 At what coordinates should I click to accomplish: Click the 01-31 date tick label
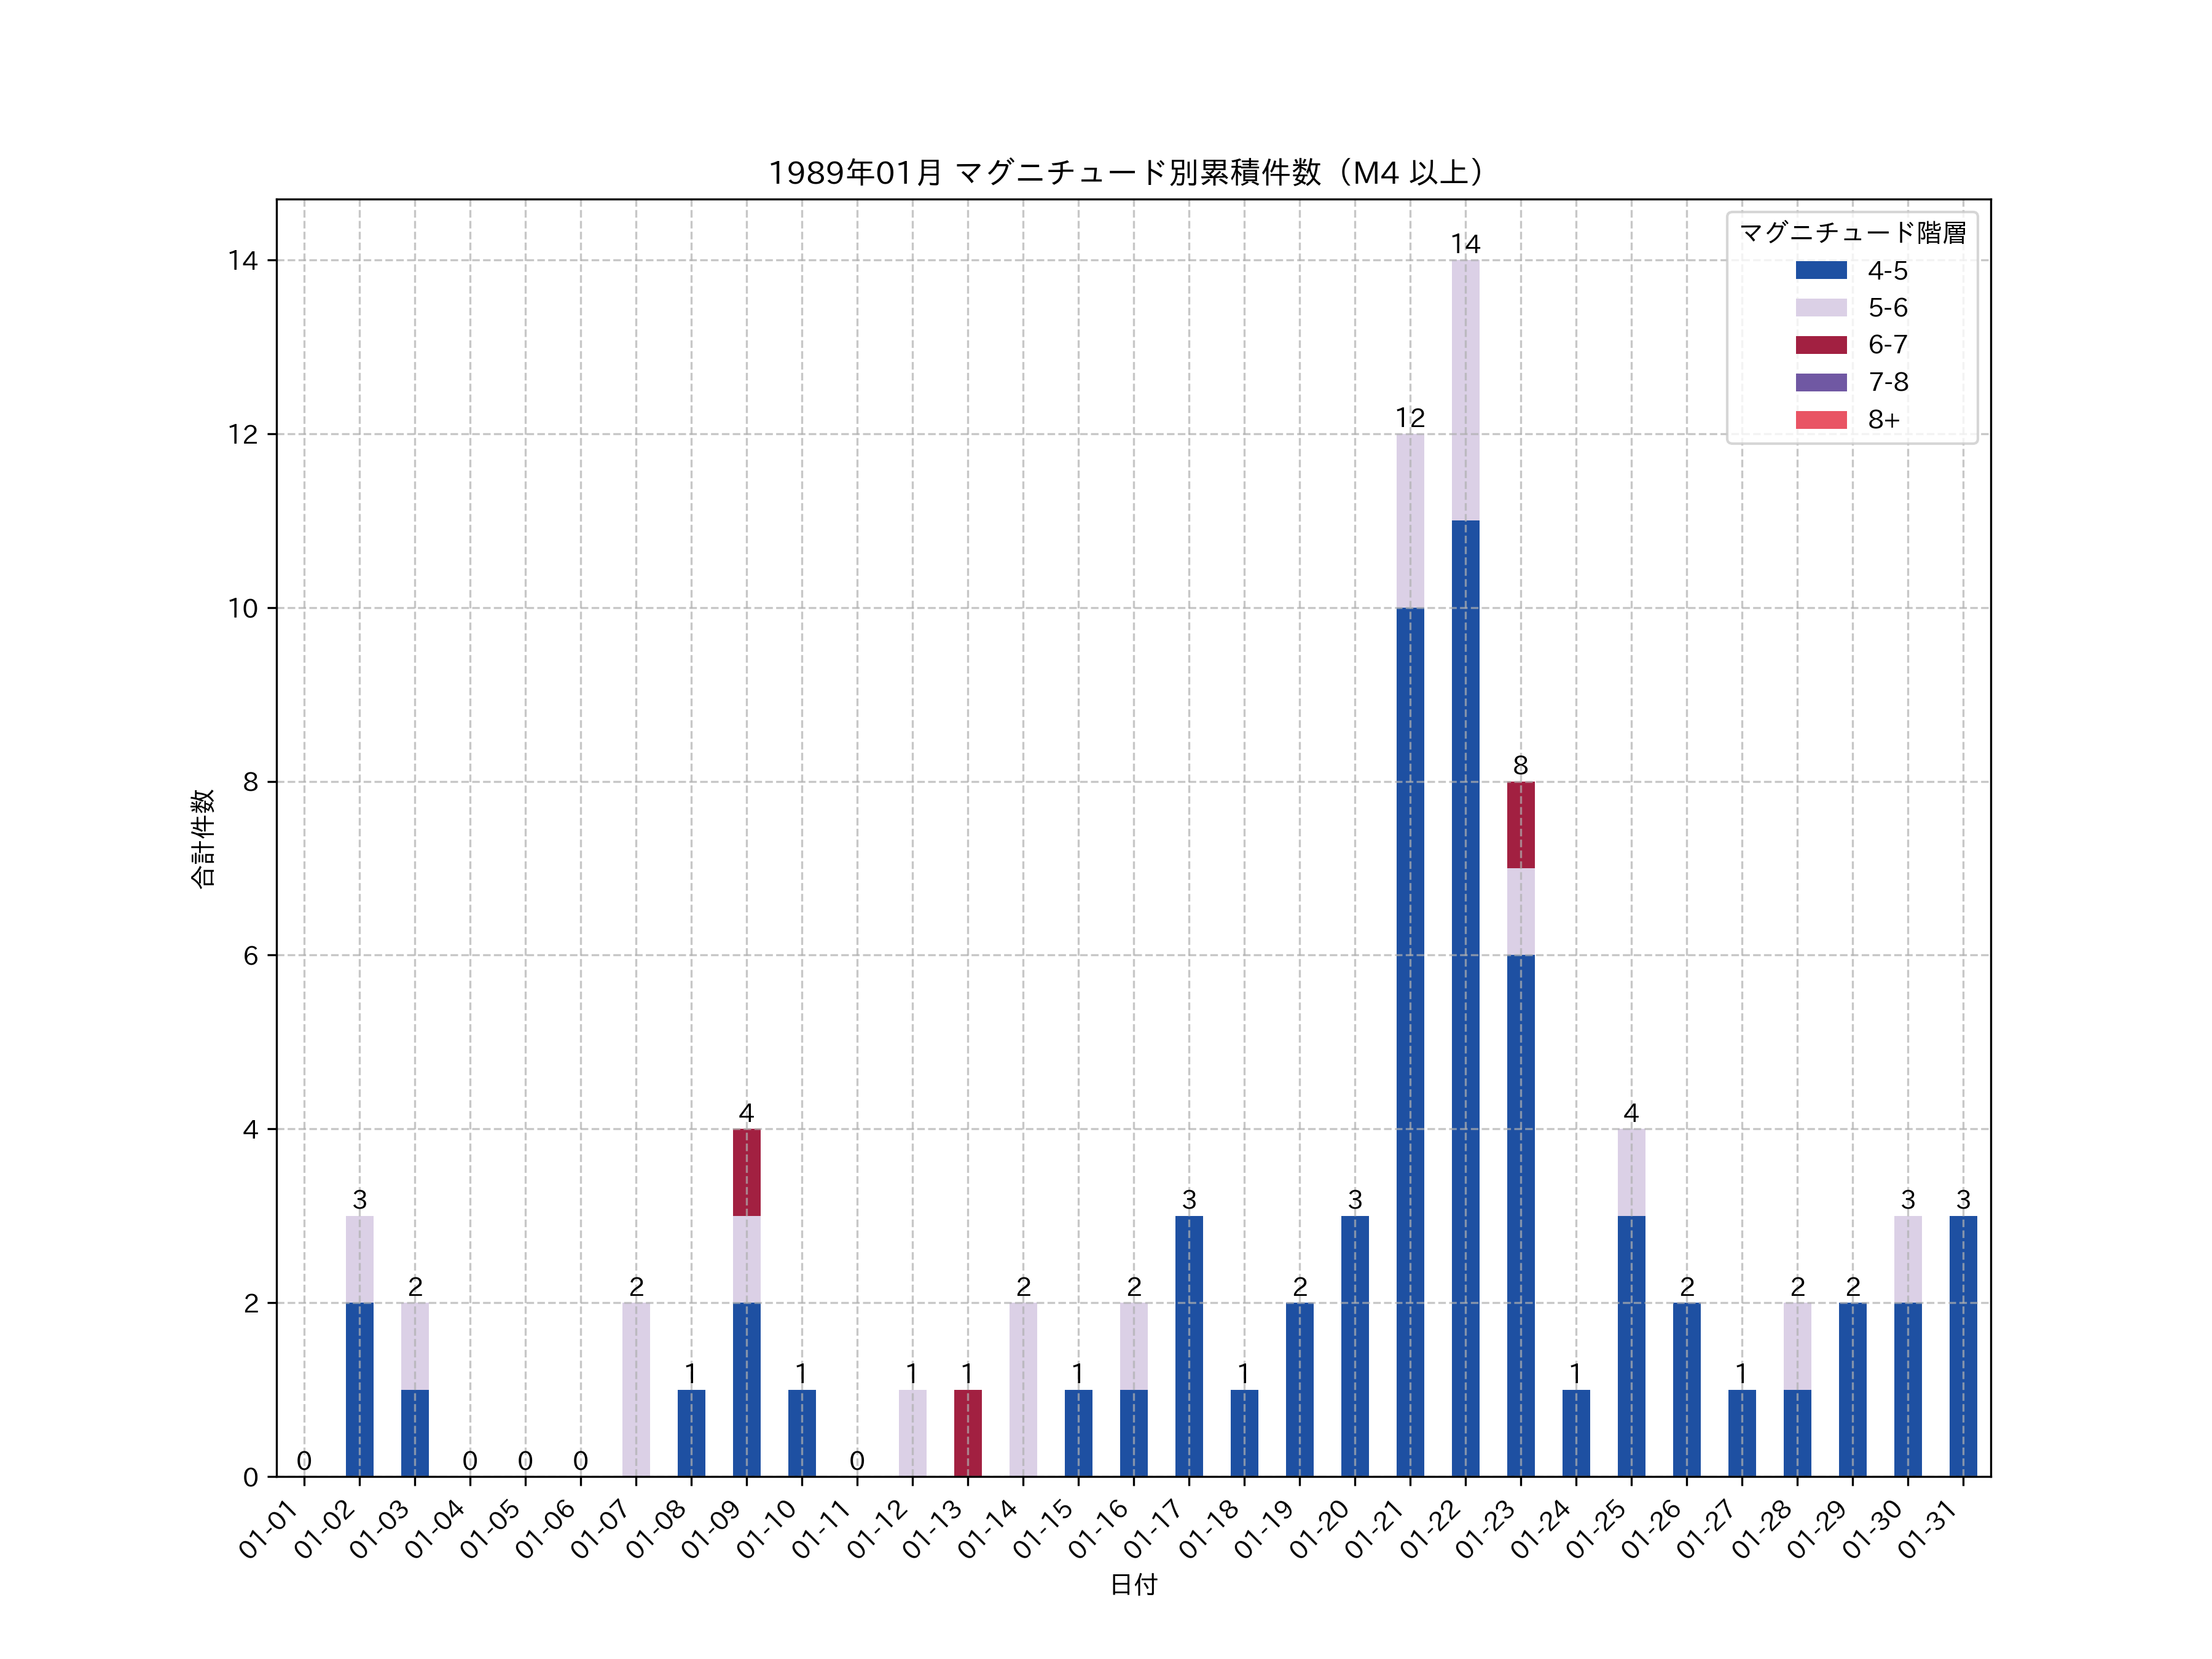(x=1927, y=1530)
